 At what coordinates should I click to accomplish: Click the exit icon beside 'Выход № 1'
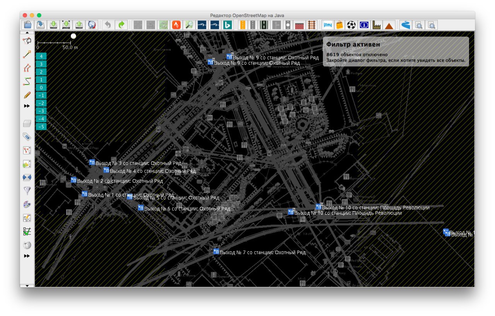tap(85, 194)
